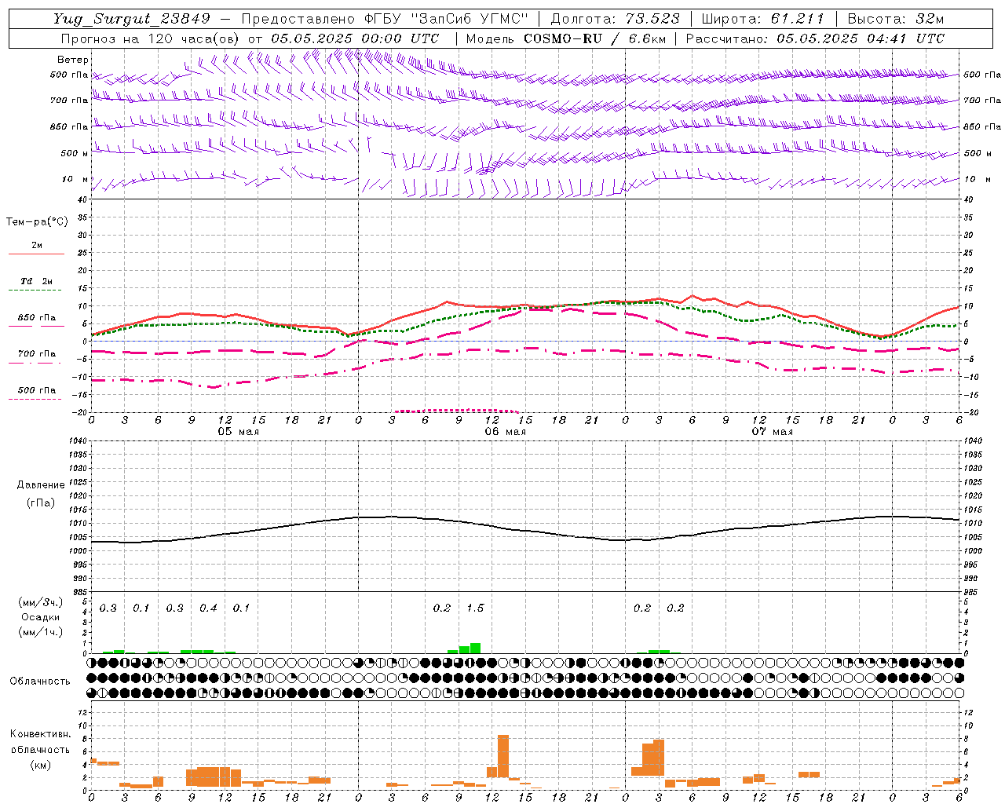The image size is (1005, 804).
Task: Click the 05 мая date label under temperature chart
Action: pos(239,432)
